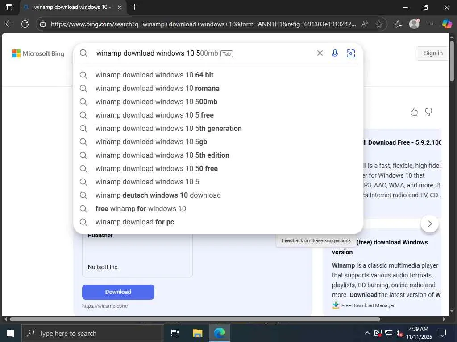Close the winamp download tab
The image size is (457, 342).
pos(120,7)
